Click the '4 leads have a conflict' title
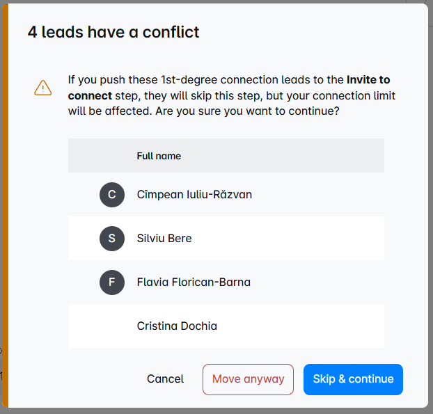 [113, 32]
